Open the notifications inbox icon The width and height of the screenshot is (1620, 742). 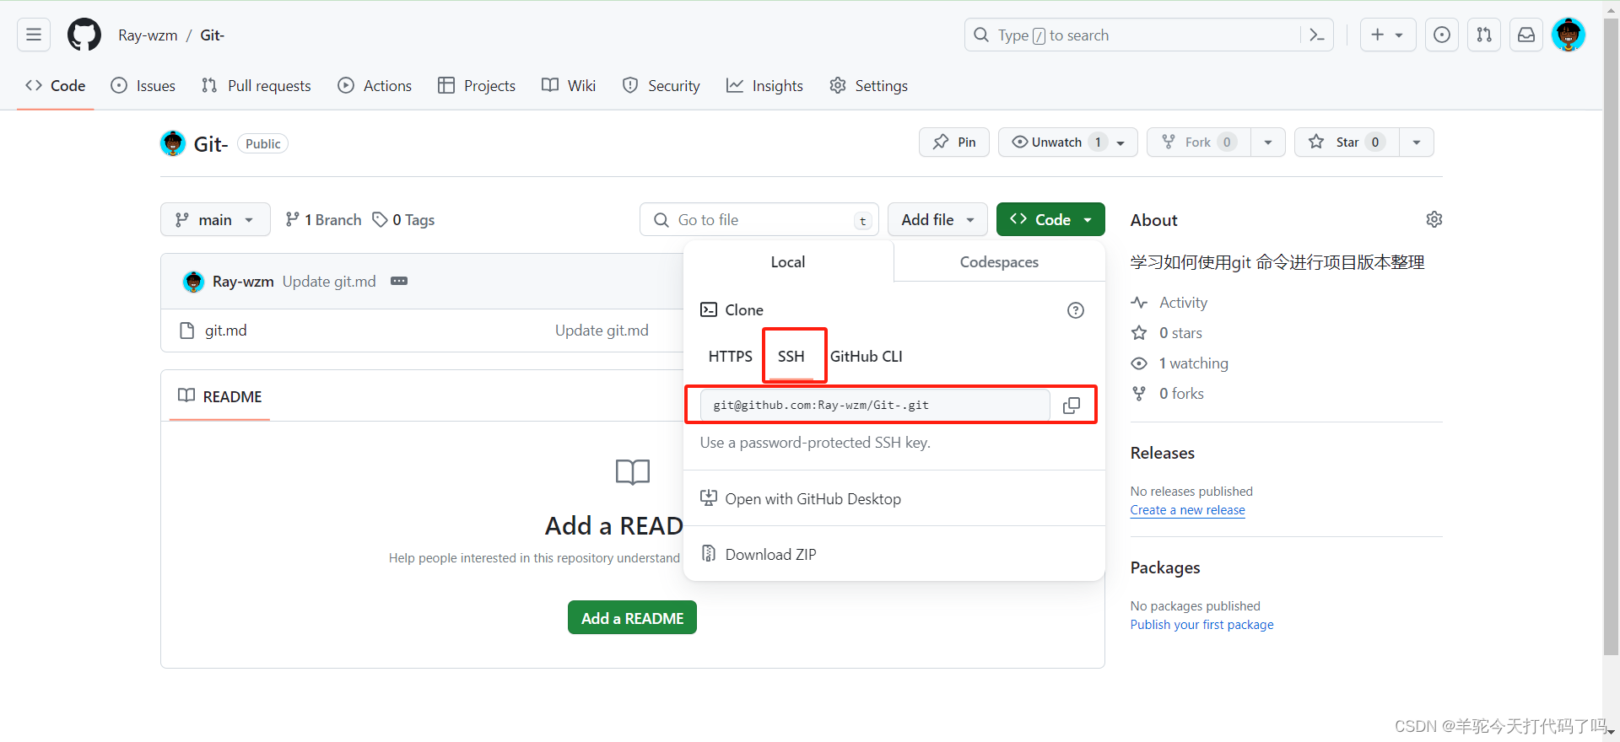coord(1526,35)
